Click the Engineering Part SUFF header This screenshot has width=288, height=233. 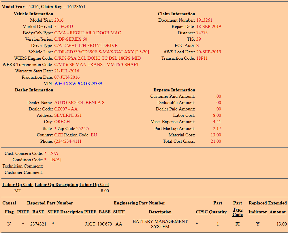(119, 212)
